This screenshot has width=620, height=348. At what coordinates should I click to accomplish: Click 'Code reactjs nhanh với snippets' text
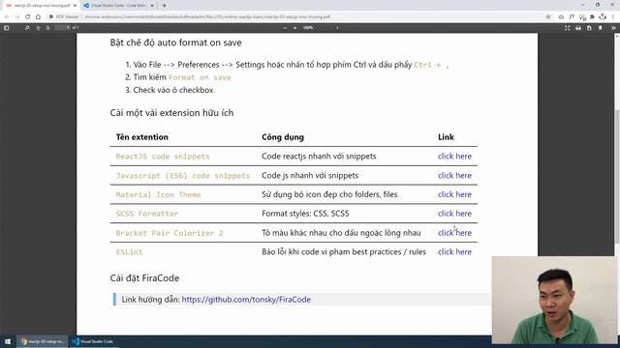point(319,157)
